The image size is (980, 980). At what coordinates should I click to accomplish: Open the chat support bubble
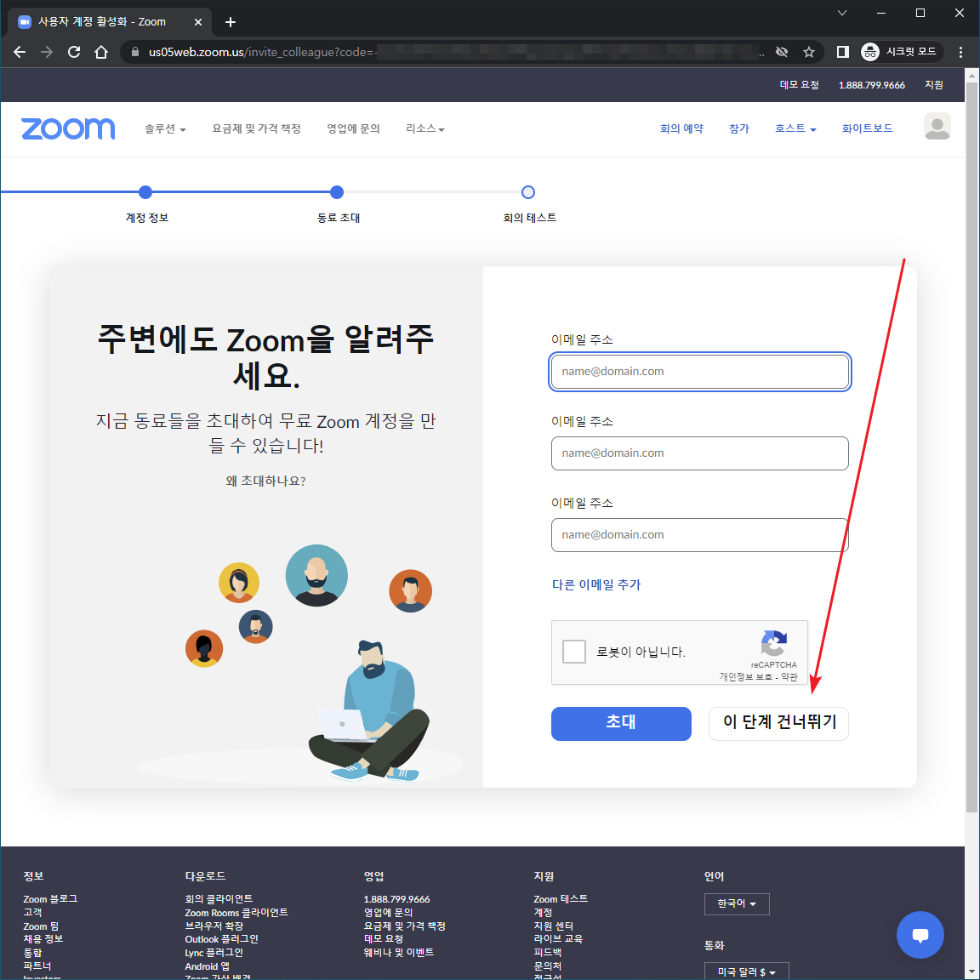point(920,935)
